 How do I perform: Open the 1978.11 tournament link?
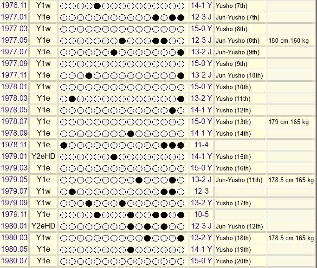click(14, 145)
